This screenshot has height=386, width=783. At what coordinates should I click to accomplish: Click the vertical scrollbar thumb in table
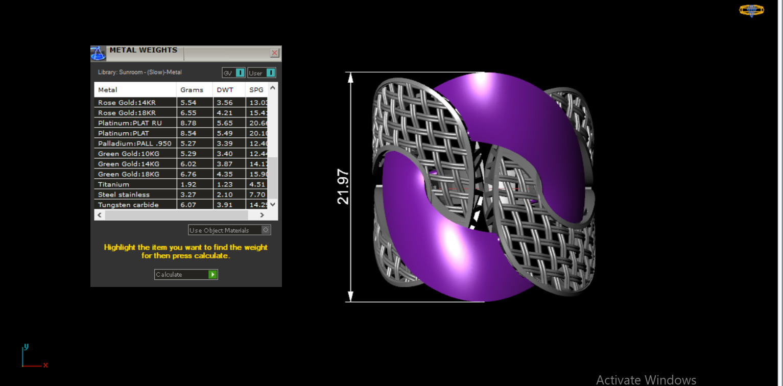coord(273,178)
